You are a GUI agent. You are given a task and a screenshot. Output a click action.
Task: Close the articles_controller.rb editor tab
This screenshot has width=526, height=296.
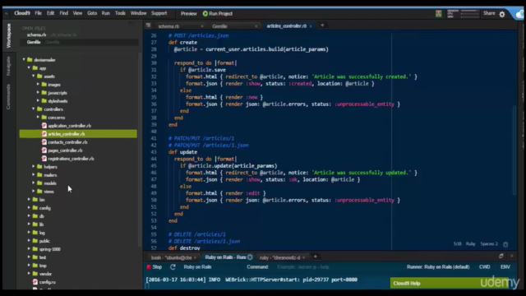coord(311,25)
